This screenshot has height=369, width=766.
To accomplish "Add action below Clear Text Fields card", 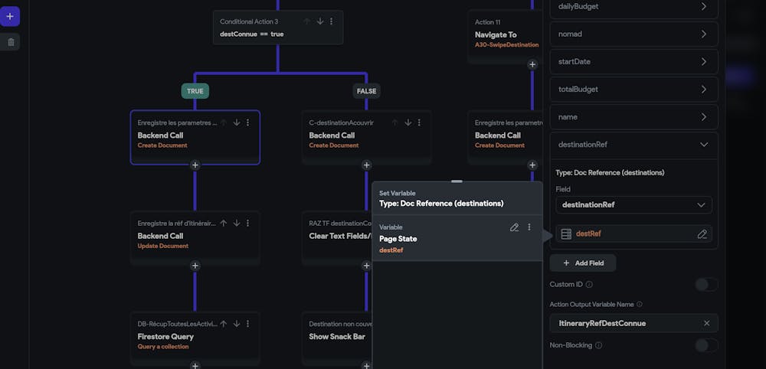I will tap(366, 266).
